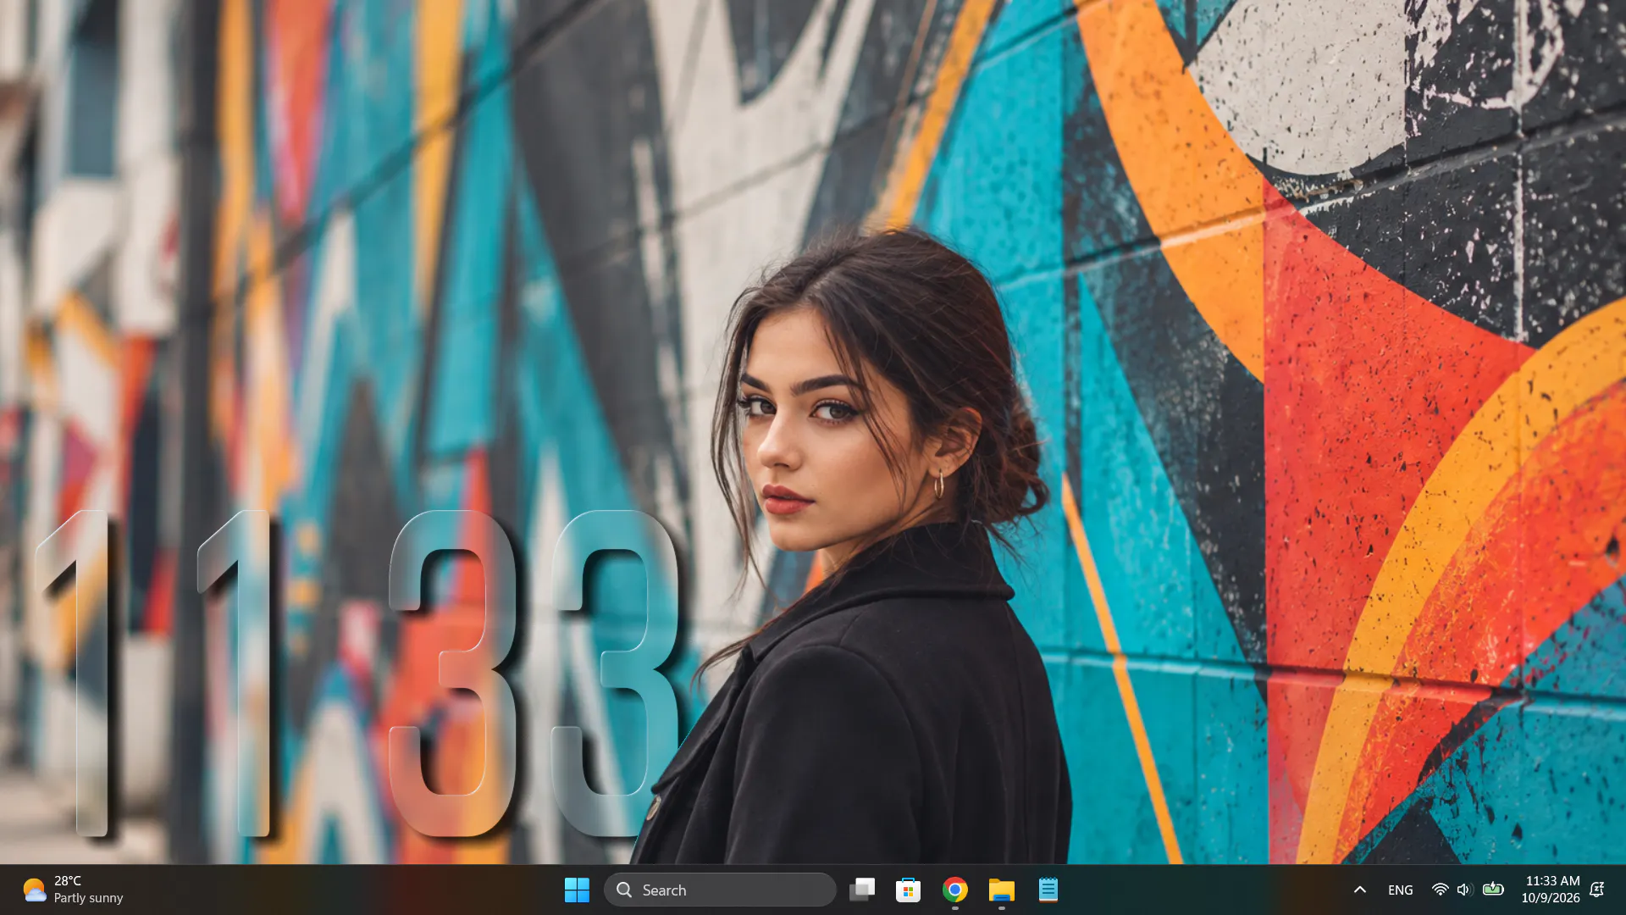
Task: Click the taskbar Search box
Action: [x=720, y=890]
